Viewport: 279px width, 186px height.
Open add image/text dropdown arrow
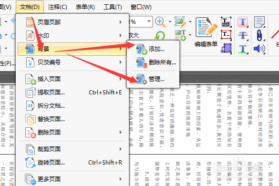point(190,35)
